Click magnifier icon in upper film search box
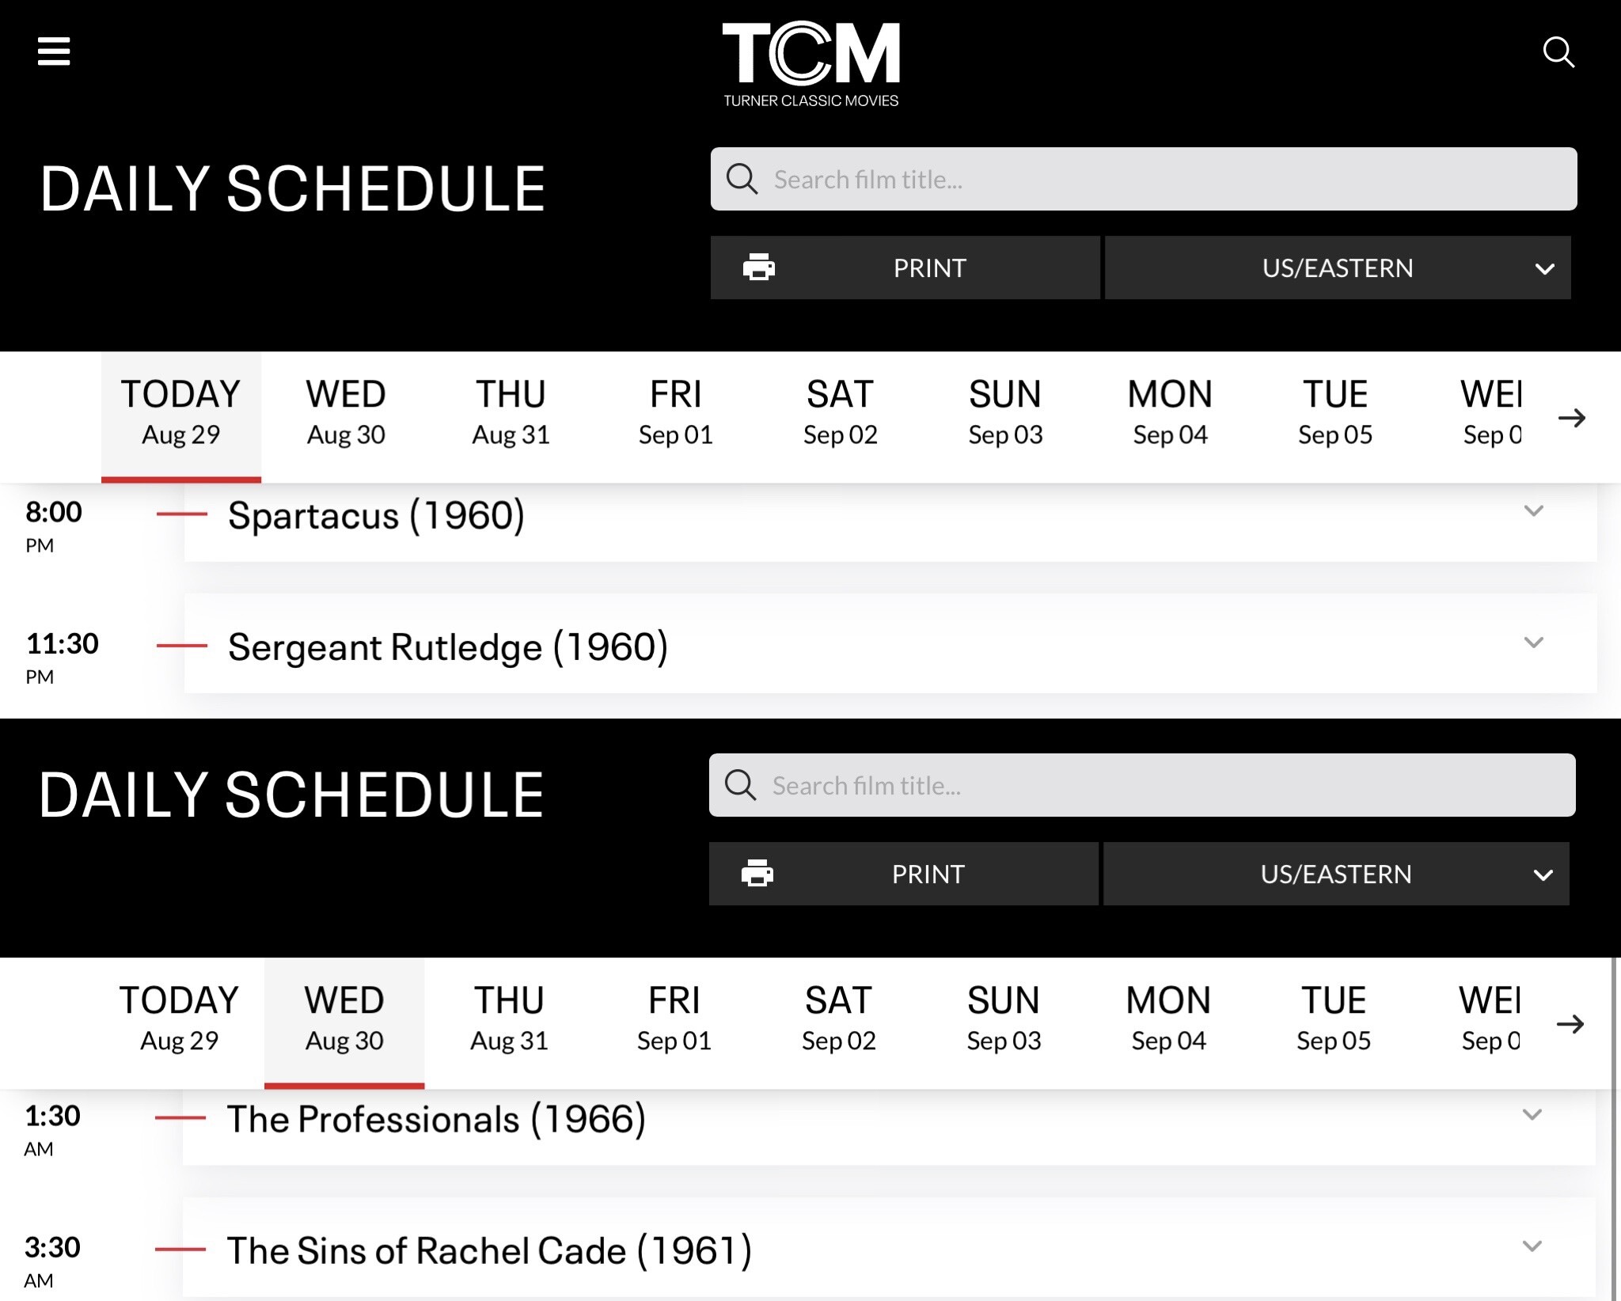Viewport: 1621px width, 1301px height. pyautogui.click(x=742, y=179)
